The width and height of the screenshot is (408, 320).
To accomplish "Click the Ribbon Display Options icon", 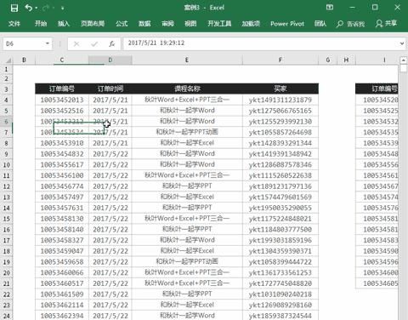I will click(x=330, y=8).
